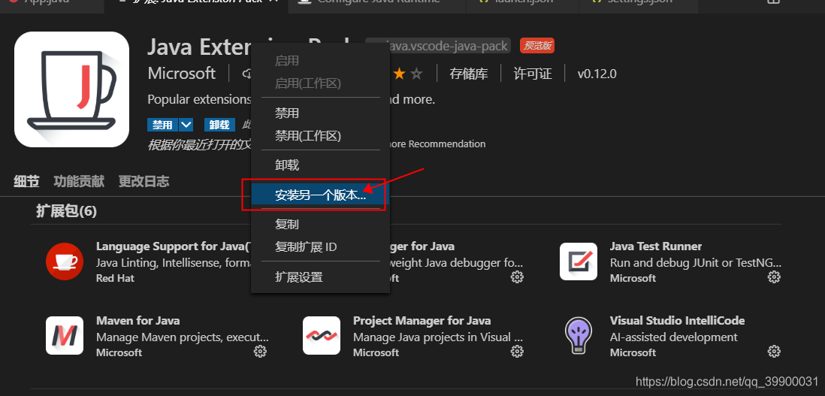Click the blue 卸载 button

pos(219,125)
